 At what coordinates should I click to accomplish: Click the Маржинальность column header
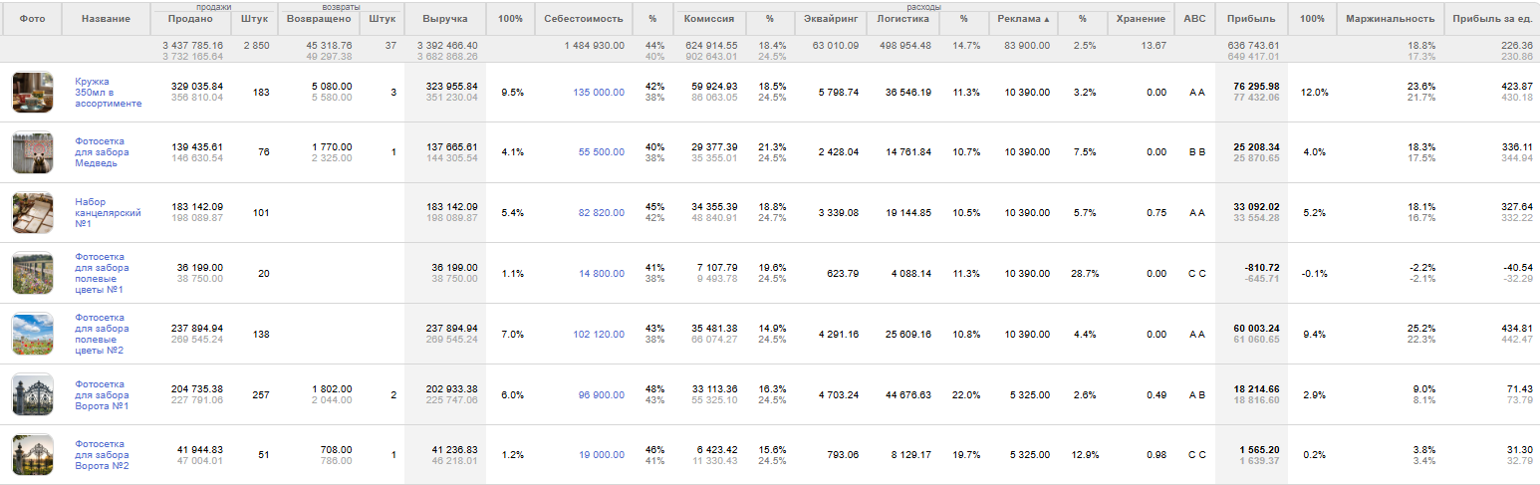(x=1390, y=19)
